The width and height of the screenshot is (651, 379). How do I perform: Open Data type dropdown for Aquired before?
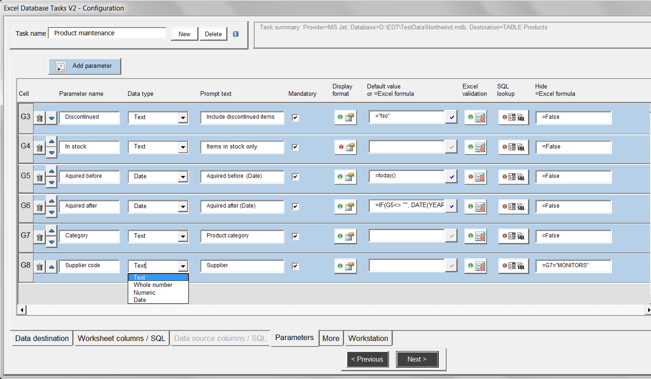click(x=183, y=177)
